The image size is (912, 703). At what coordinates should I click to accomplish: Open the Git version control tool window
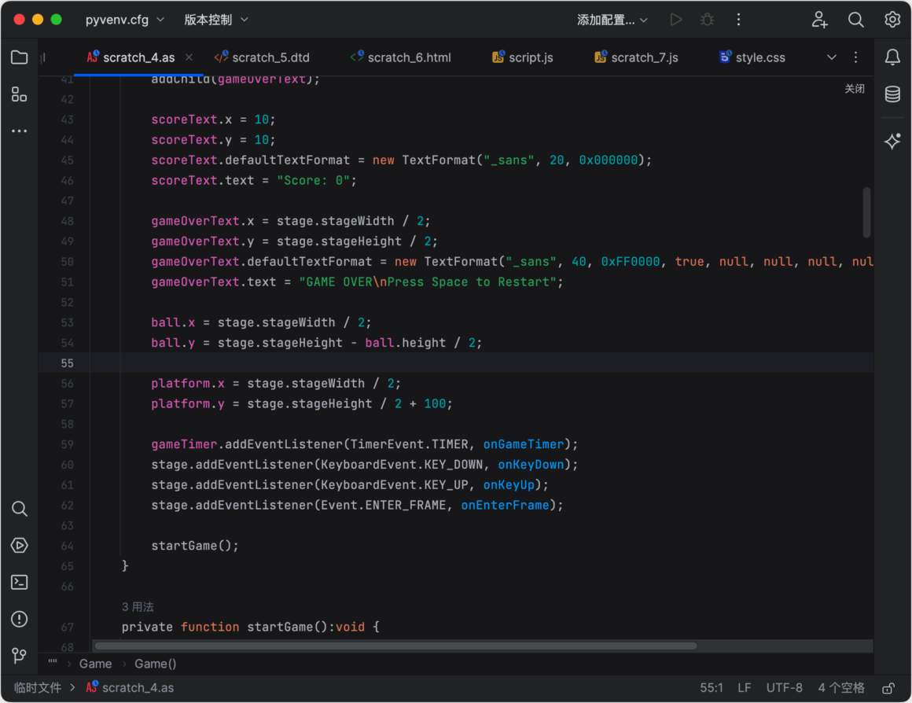pos(19,656)
